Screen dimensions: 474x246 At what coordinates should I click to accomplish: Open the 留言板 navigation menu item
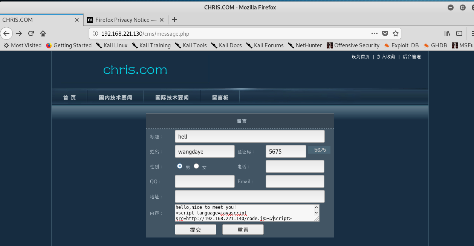click(x=220, y=97)
